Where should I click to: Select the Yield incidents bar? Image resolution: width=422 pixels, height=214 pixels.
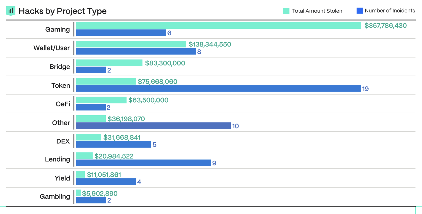click(106, 182)
